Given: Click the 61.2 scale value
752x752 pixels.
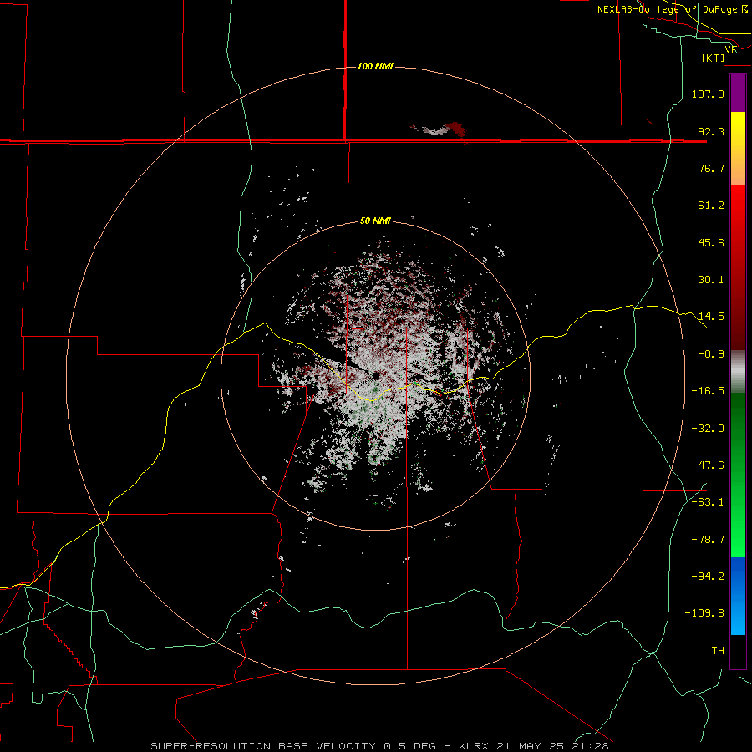Looking at the screenshot, I should coord(711,206).
